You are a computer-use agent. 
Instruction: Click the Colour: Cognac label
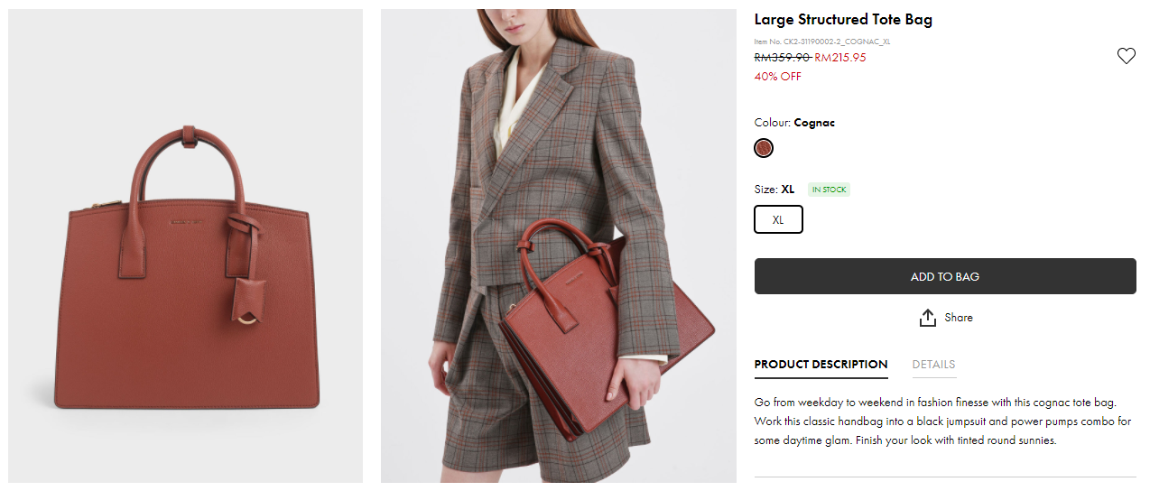(794, 123)
